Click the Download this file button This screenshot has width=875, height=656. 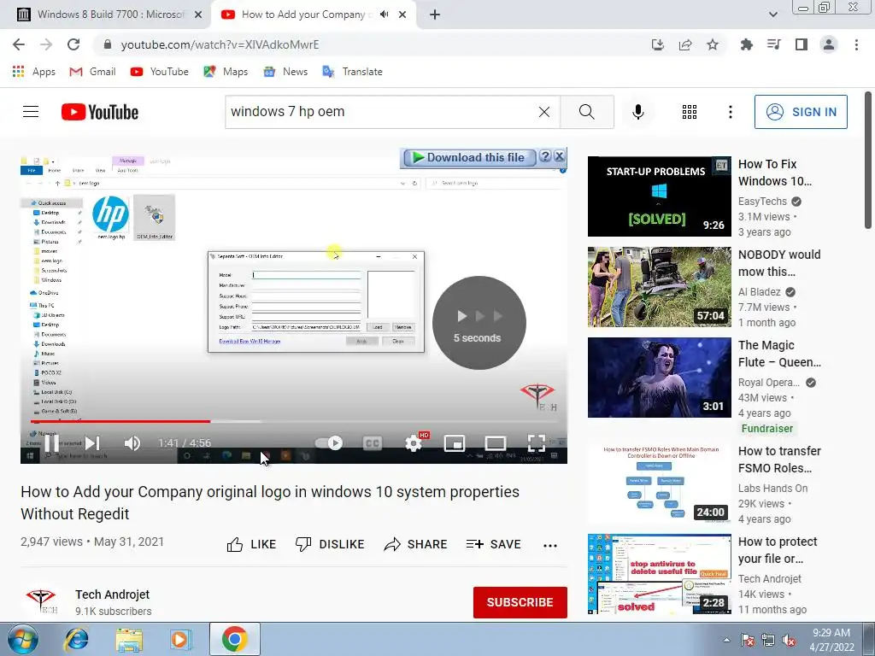pyautogui.click(x=469, y=157)
